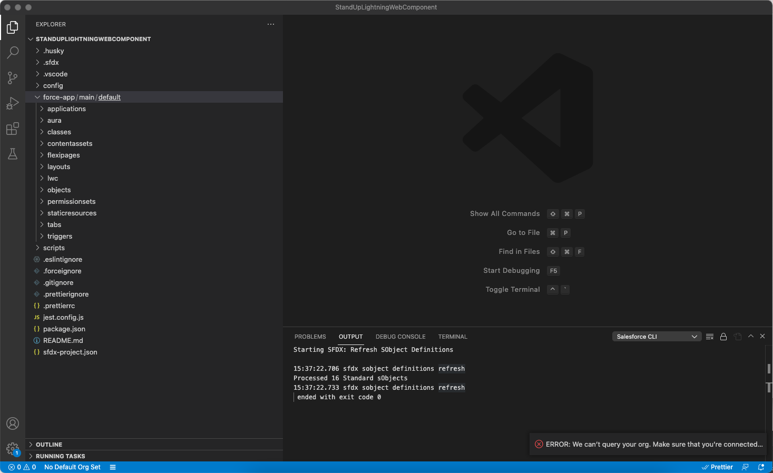Toggle word wrap error count in status bar
This screenshot has height=473, width=773.
[x=23, y=467]
